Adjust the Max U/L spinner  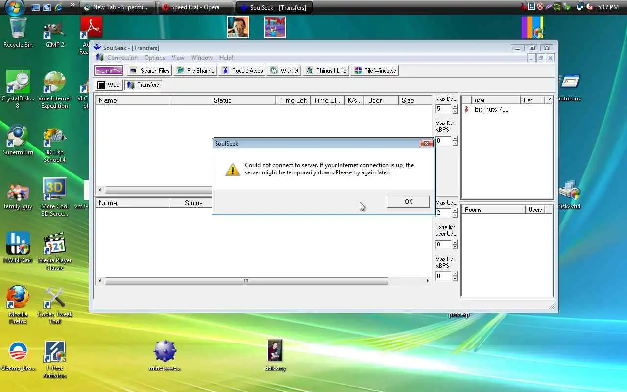455,213
